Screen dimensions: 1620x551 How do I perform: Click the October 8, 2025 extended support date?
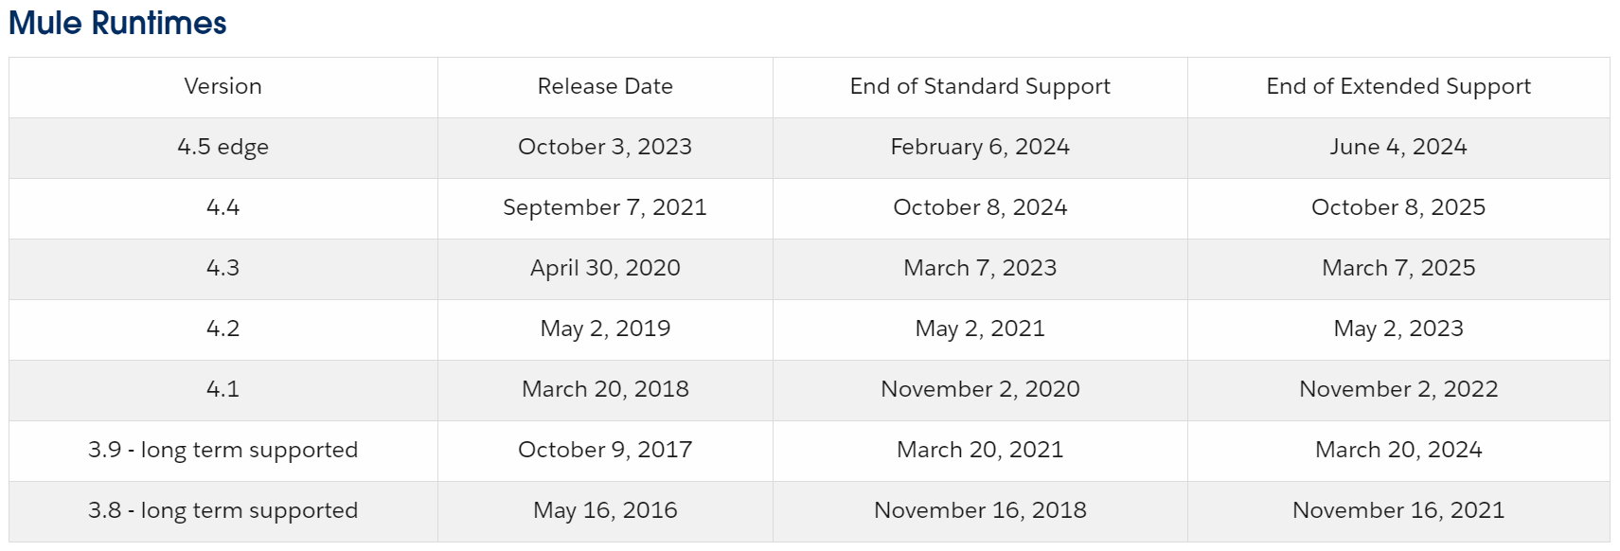click(x=1398, y=207)
